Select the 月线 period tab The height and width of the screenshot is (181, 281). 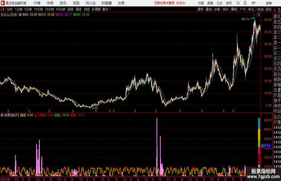(x=87, y=9)
